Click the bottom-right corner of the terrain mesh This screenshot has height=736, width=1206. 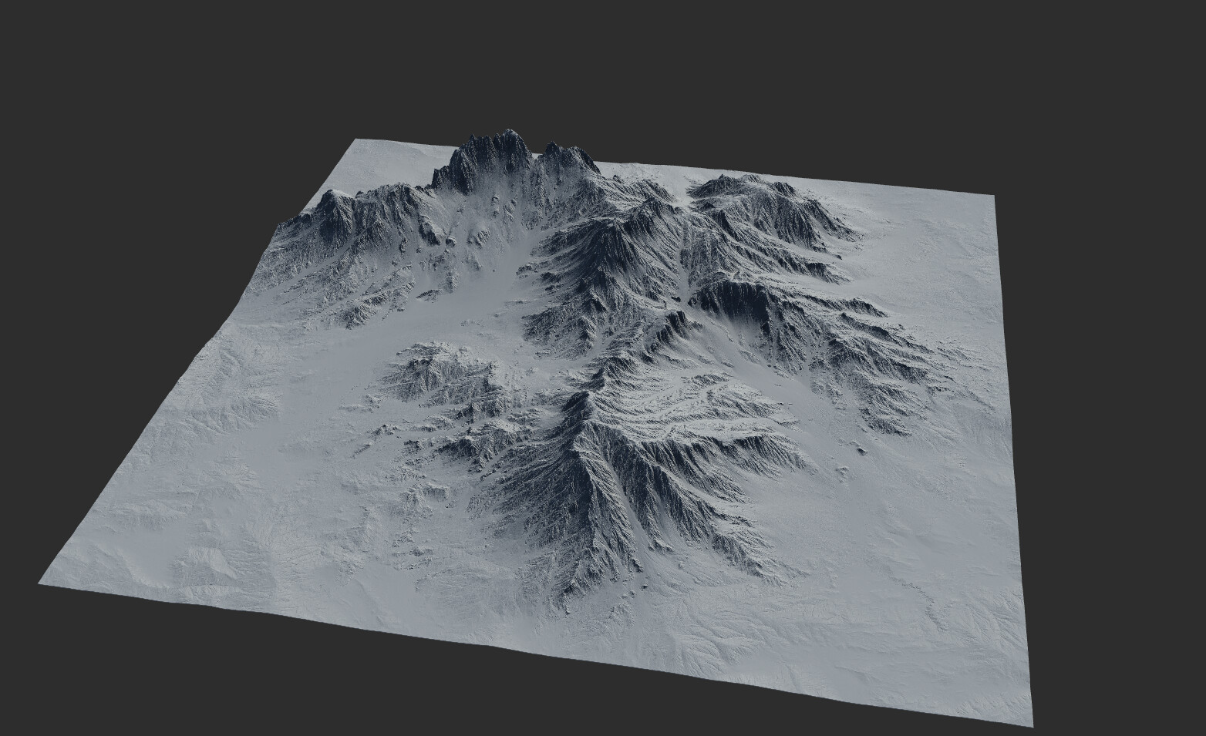click(x=1029, y=723)
